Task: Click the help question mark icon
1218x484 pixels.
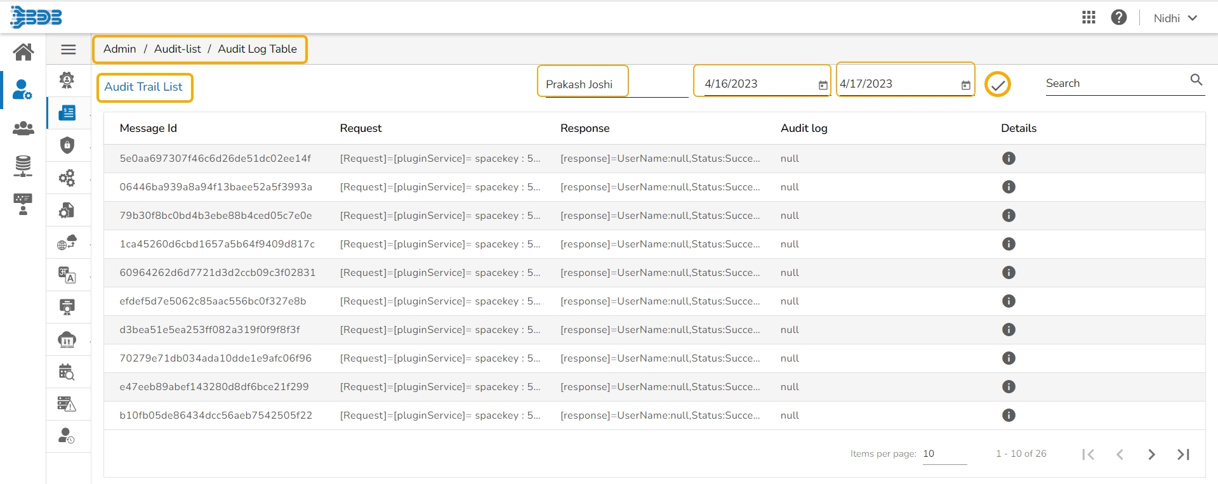Action: click(x=1118, y=18)
